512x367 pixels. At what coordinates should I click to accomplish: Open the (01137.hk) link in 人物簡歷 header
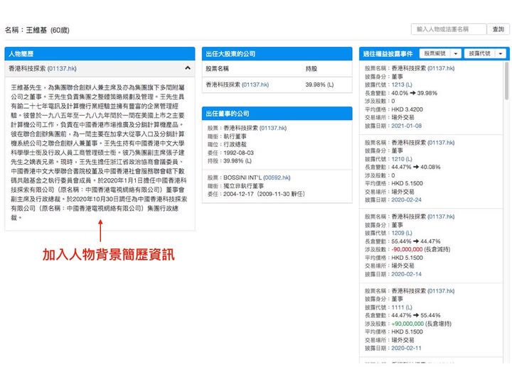pos(62,68)
